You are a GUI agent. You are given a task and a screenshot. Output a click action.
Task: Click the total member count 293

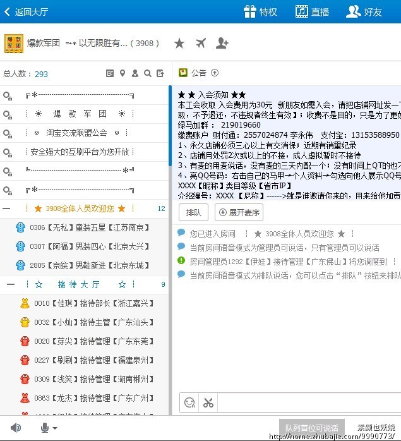pos(41,75)
